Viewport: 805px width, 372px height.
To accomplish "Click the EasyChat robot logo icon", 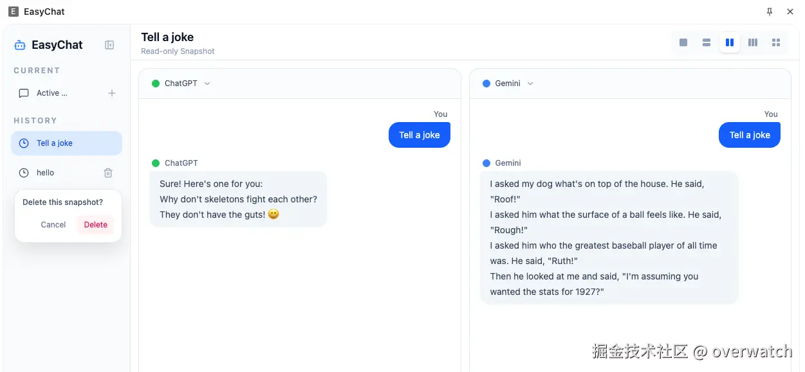I will pyautogui.click(x=20, y=45).
